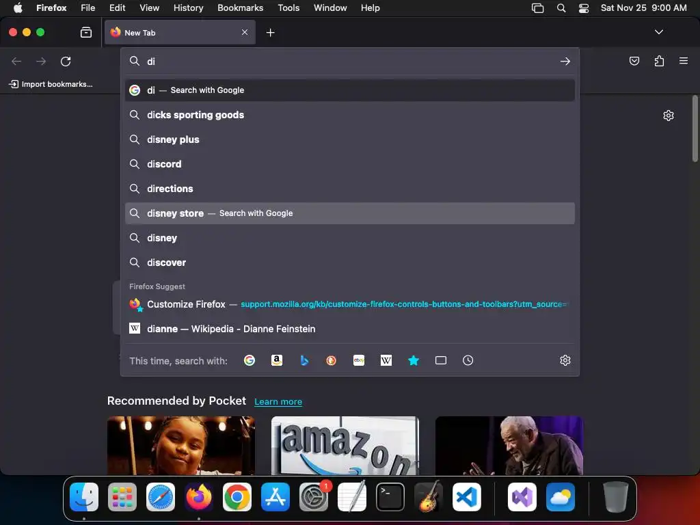Open dianne Wikipedia Dianne Feinstein suggestion

(x=350, y=329)
